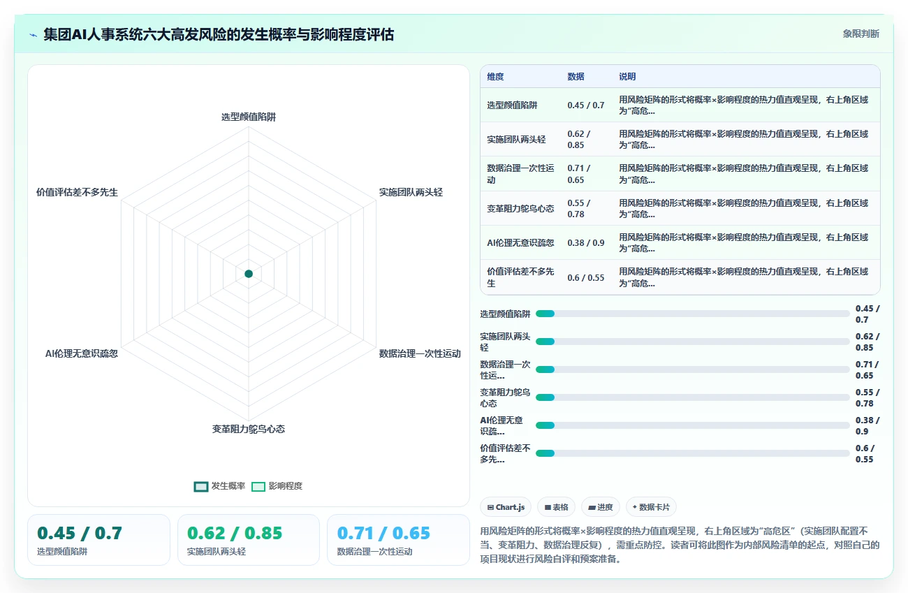This screenshot has height=593, width=908.
Task: Click the AI伦理无意识疏忽 progress bar
Action: [693, 425]
